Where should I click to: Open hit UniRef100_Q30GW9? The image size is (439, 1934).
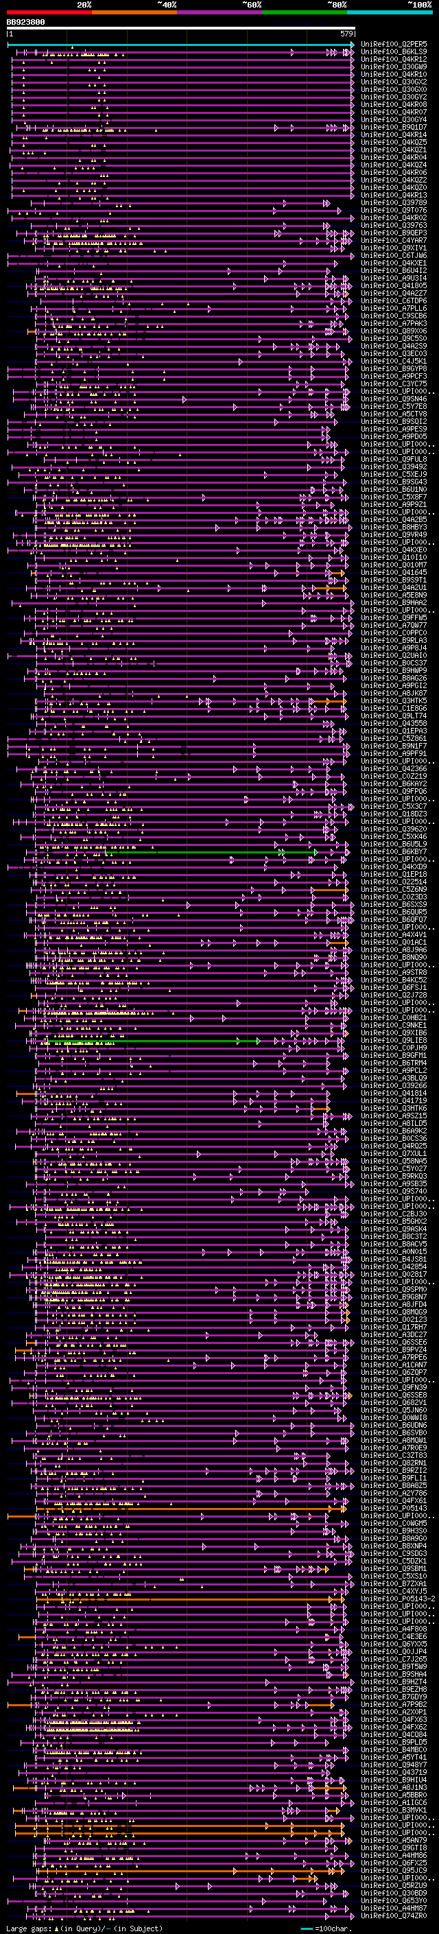tap(394, 67)
